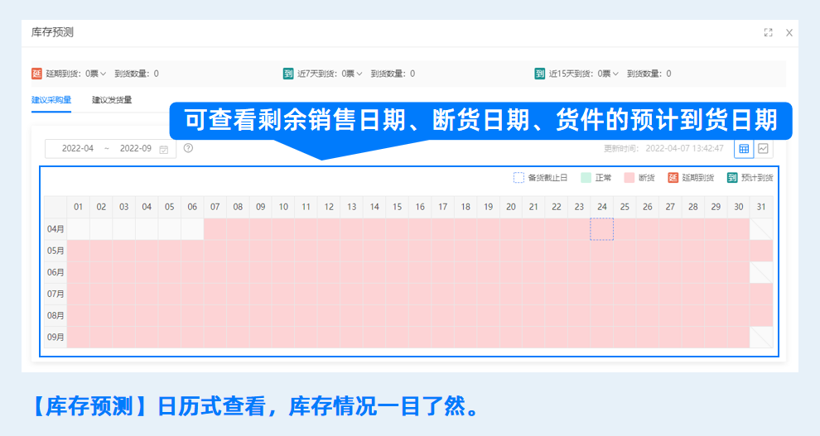Click the green 正常 legend swatch
This screenshot has width=820, height=436.
[x=586, y=178]
